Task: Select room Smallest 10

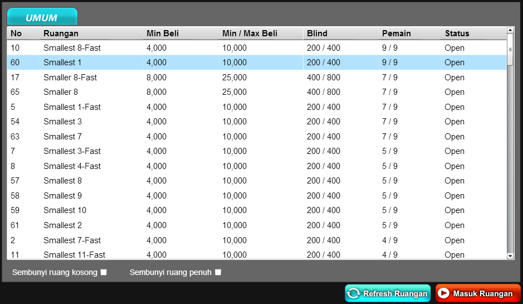Action: [x=257, y=210]
